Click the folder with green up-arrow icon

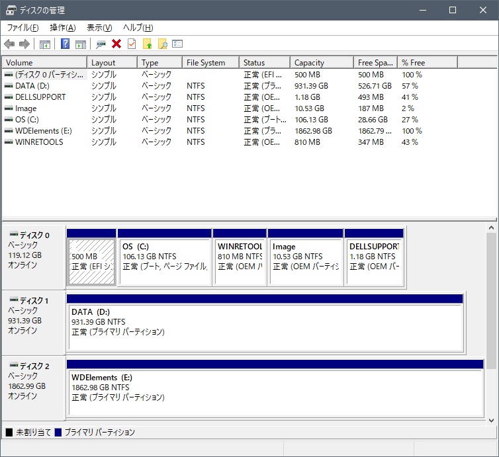[148, 44]
